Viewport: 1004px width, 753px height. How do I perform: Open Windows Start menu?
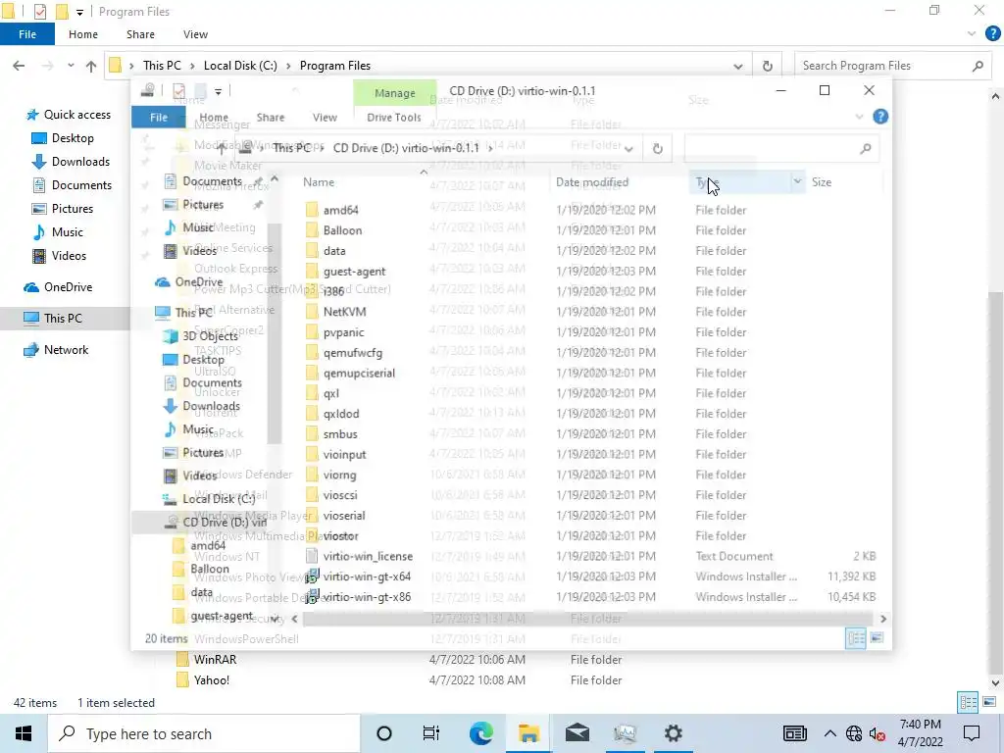pyautogui.click(x=24, y=733)
